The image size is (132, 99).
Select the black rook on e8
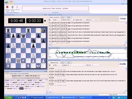pos(28,31)
